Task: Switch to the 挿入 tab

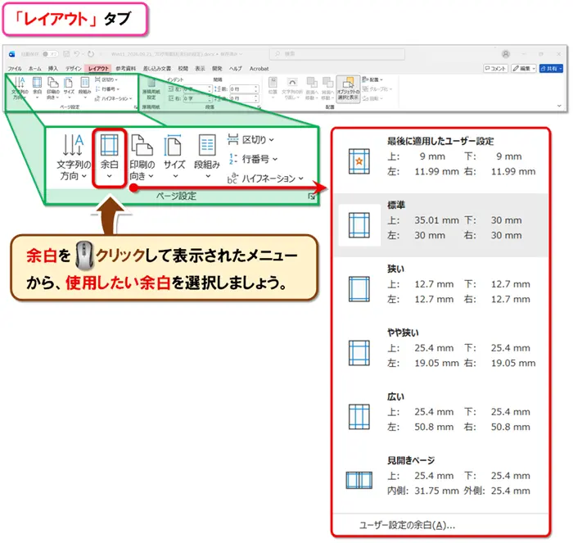Action: [x=53, y=69]
